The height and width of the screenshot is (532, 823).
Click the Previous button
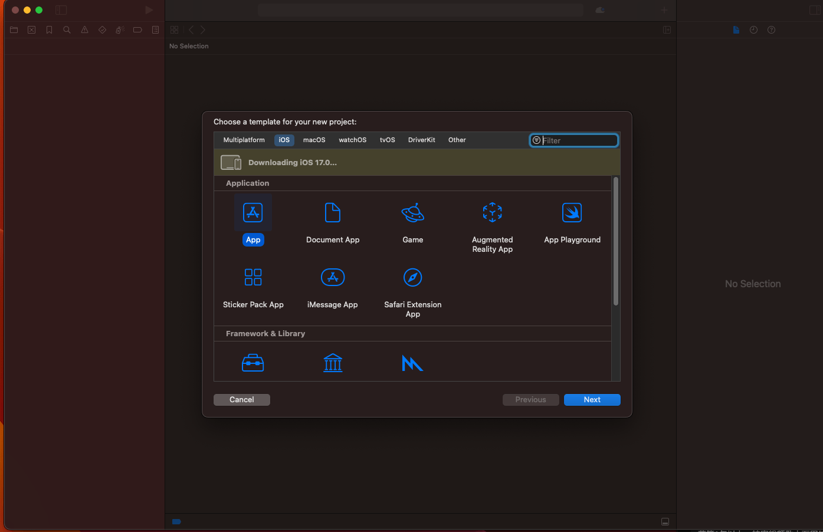531,400
